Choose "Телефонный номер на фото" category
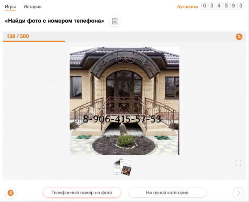This screenshot has width=249, height=202. click(x=82, y=192)
